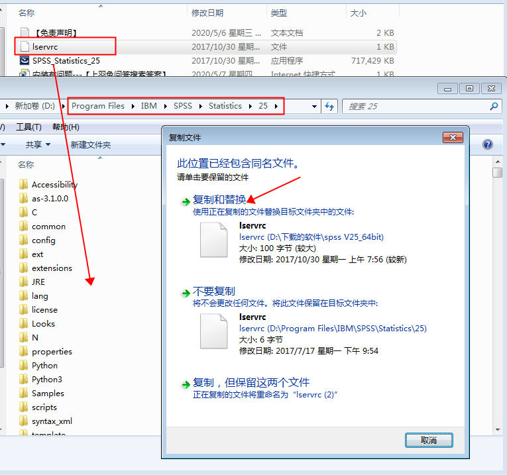The width and height of the screenshot is (507, 475).
Task: Click IBM in the address path
Action: click(148, 106)
